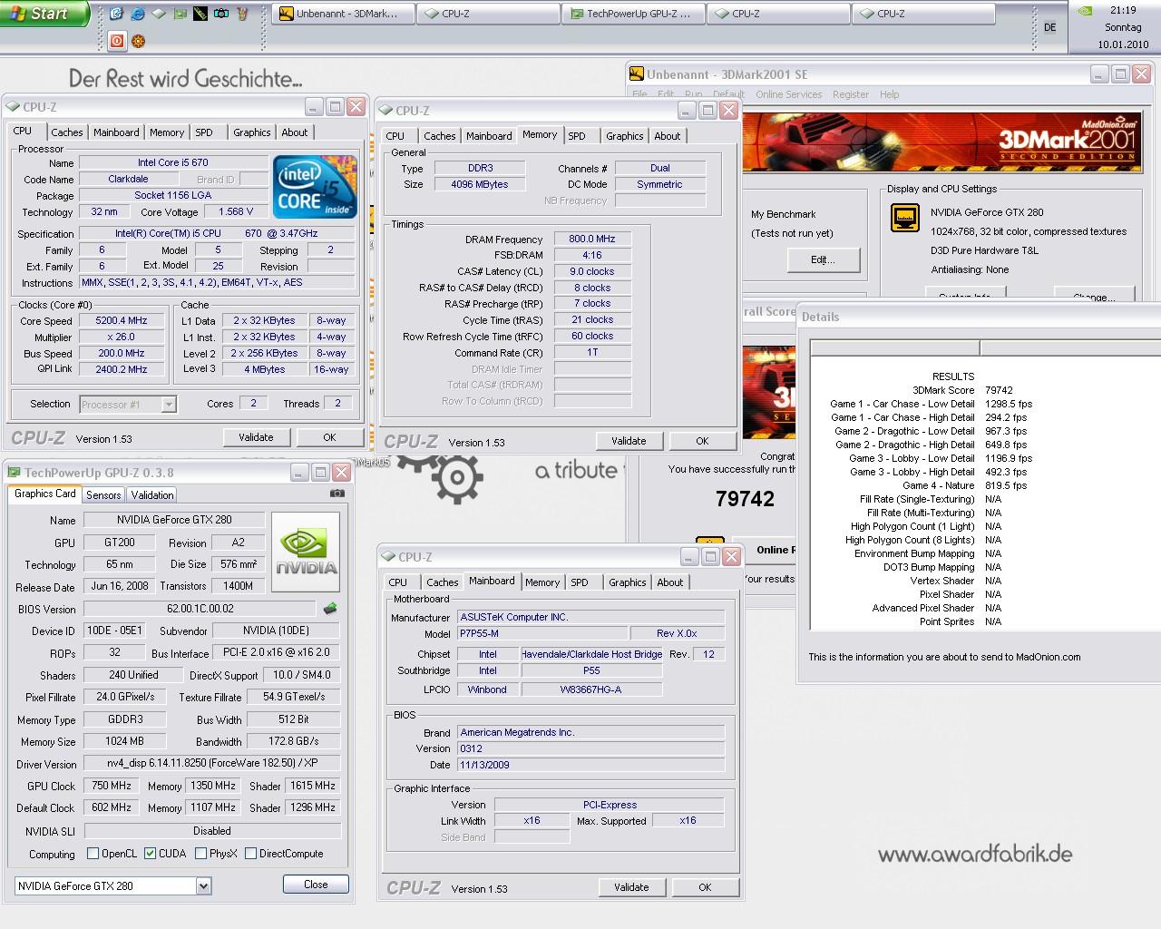Screen dimensions: 1161x929
Task: Click the trophy cup icon in quick launch
Action: [x=242, y=14]
